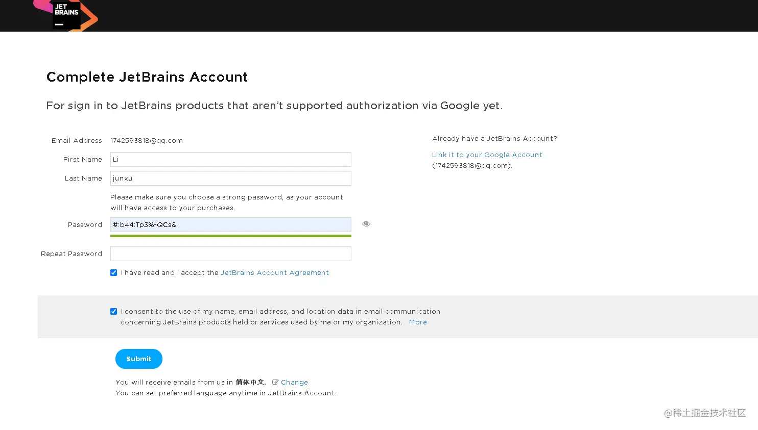Viewport: 758px width, 430px height.
Task: Click the Complete JetBrains Account heading
Action: (147, 77)
